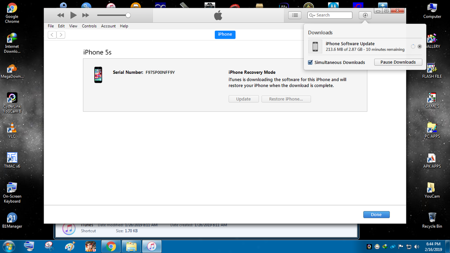Screen dimensions: 450x253
Task: Open the View menu
Action: pyautogui.click(x=73, y=26)
